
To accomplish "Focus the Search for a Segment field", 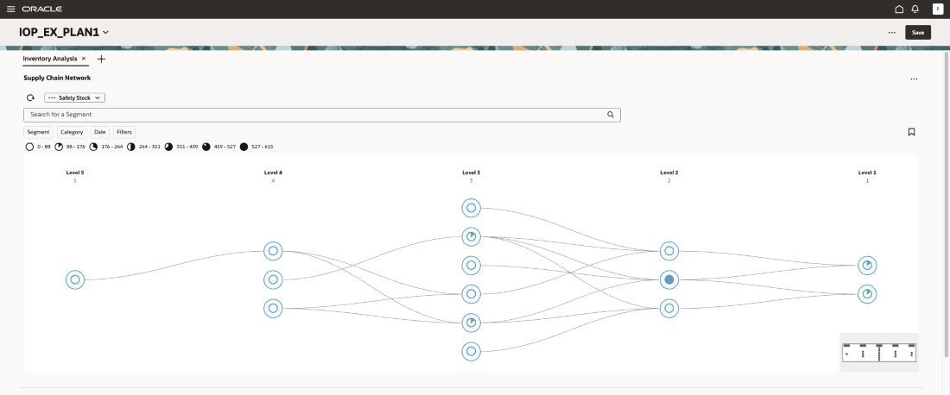I will click(x=322, y=115).
